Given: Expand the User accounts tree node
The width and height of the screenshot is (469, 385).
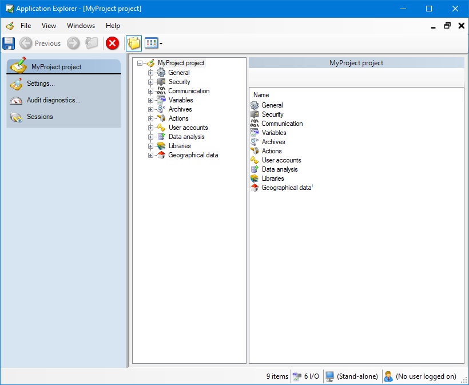Looking at the screenshot, I should point(151,128).
